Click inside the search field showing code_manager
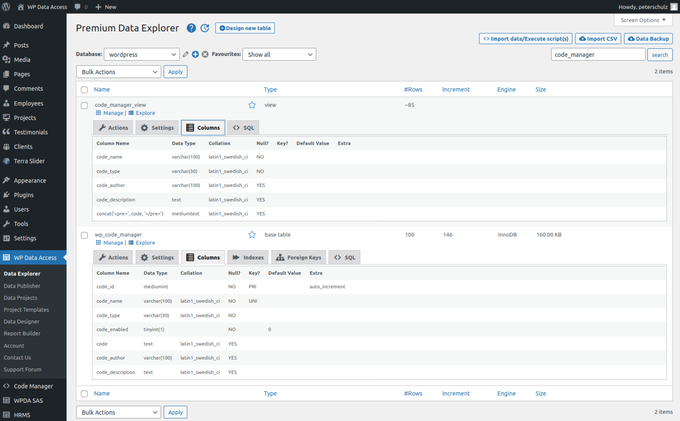The image size is (680, 421). click(598, 54)
